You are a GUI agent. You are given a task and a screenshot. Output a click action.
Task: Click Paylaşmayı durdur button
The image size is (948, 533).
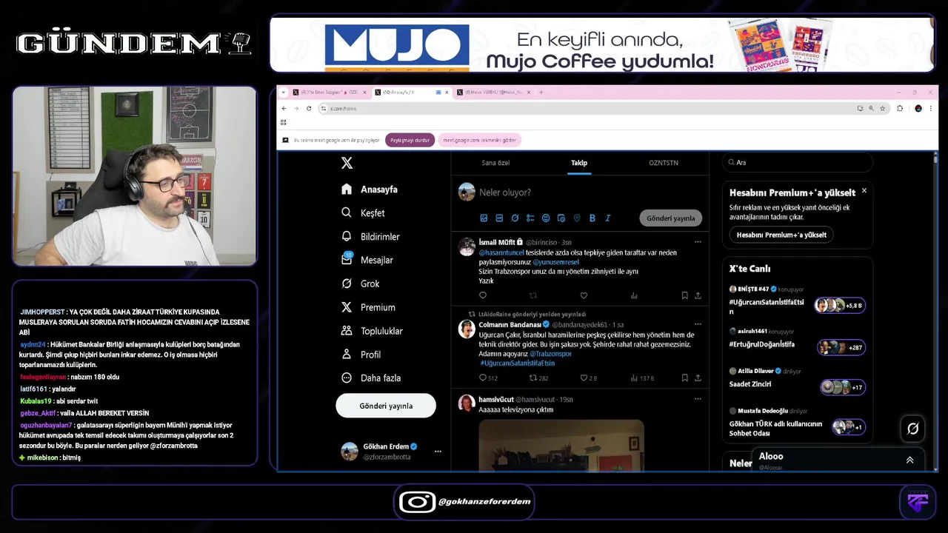click(x=410, y=140)
